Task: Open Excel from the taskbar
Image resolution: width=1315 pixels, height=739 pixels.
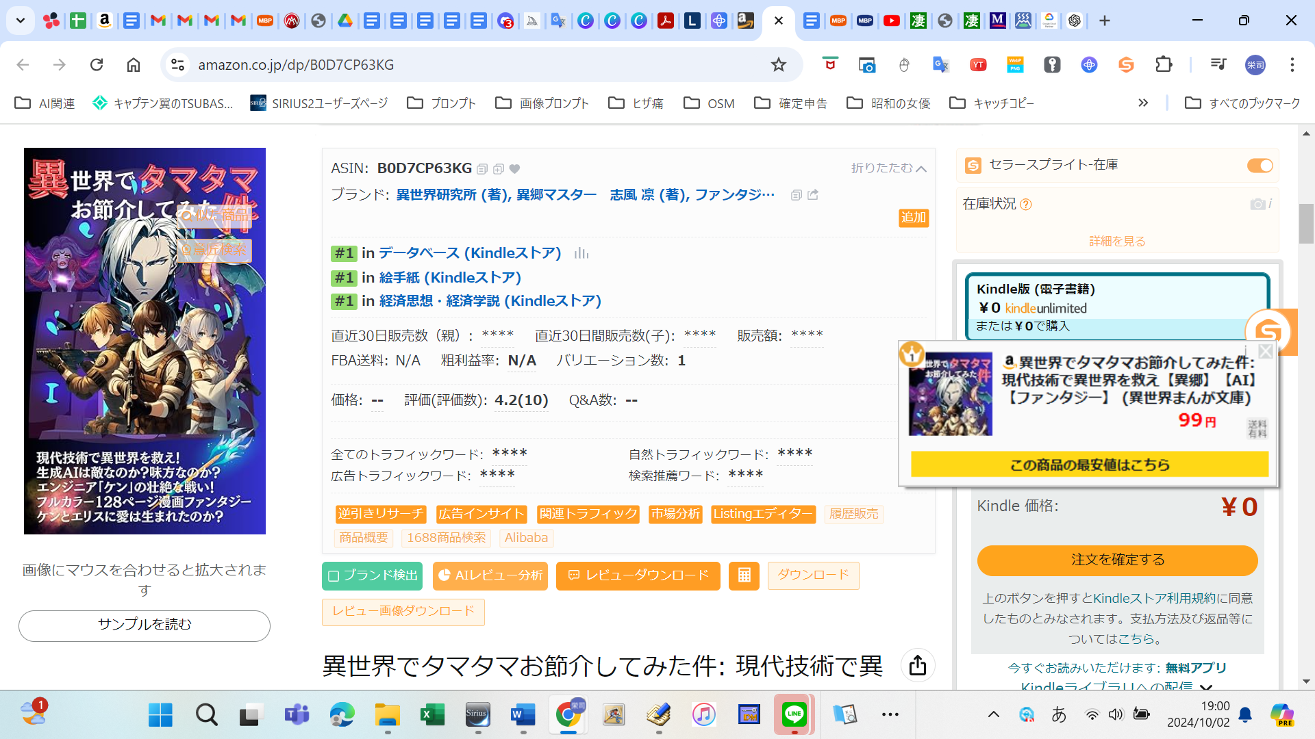Action: click(x=432, y=715)
